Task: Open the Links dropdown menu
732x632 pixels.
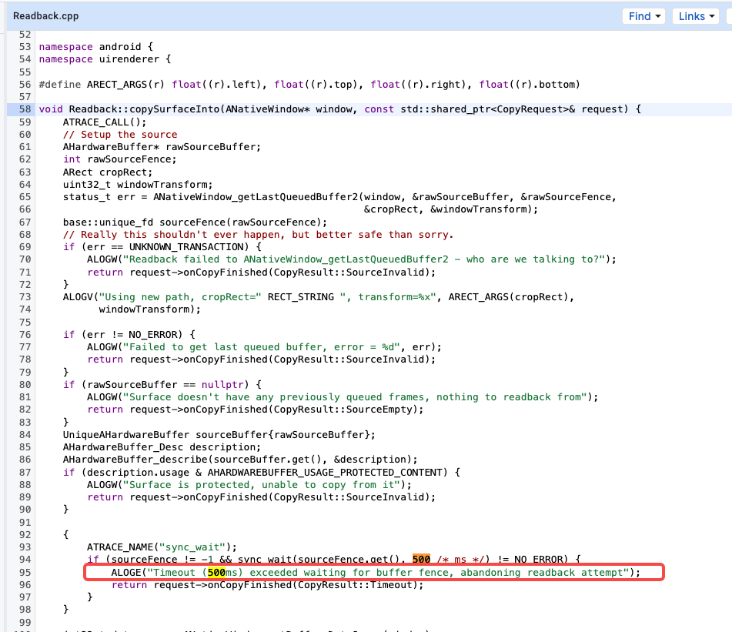Action: point(696,16)
